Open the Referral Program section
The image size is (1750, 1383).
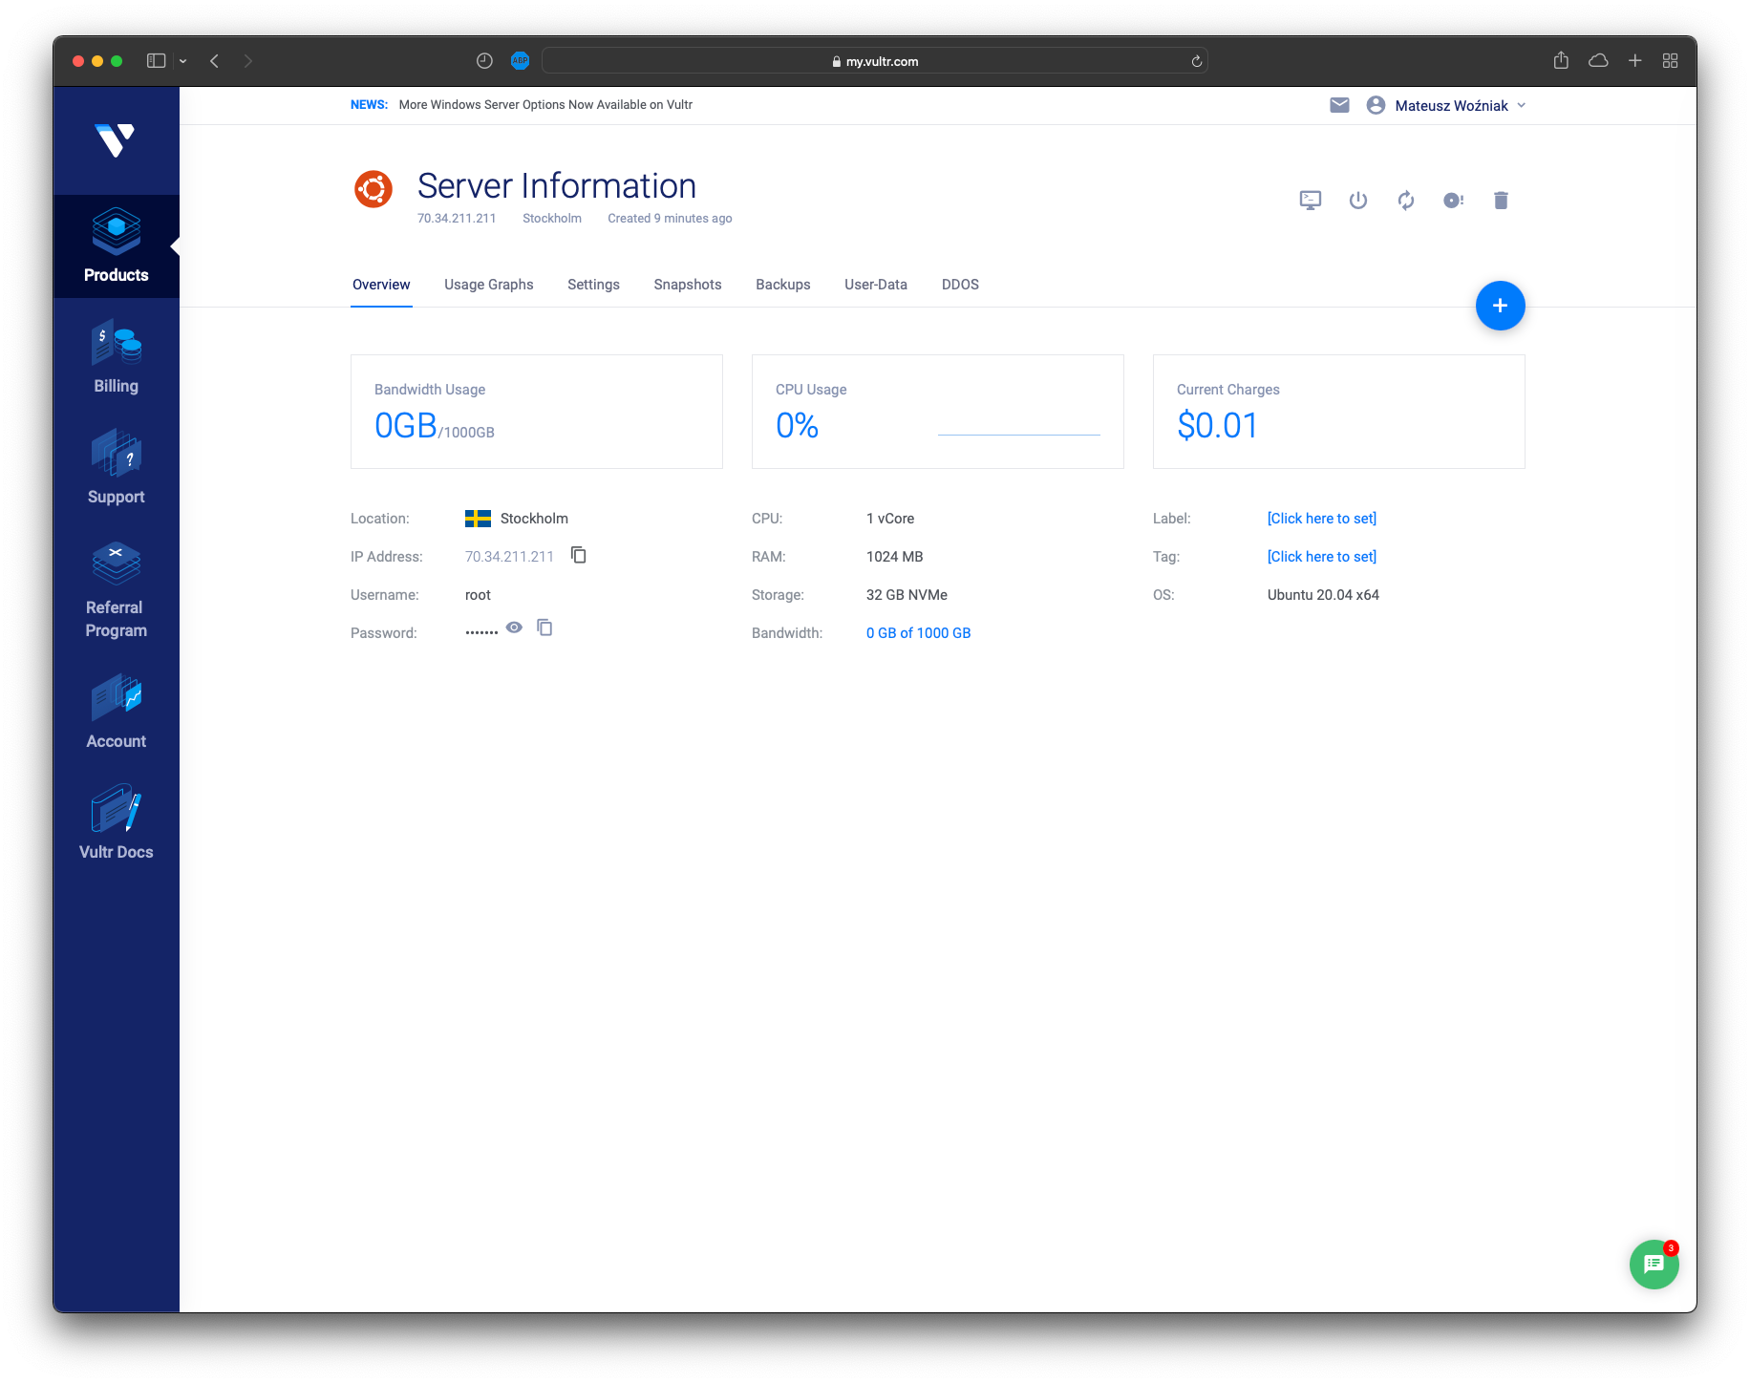coord(116,590)
